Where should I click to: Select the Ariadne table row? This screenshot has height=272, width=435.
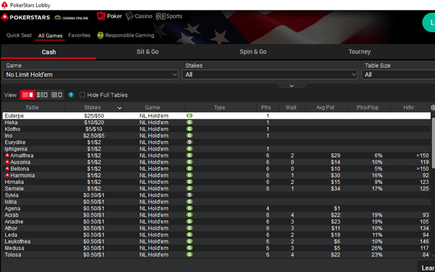216,222
